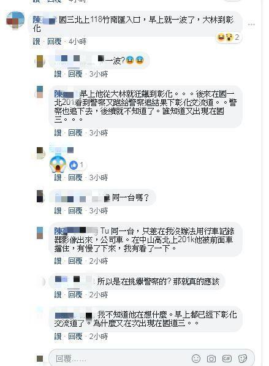Open emoji picker in reply box
Viewport: 269px width, 366px height.
[x=196, y=358]
